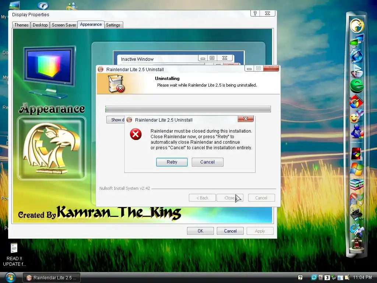
Task: Switch to the Screen Saver tab
Action: [64, 25]
